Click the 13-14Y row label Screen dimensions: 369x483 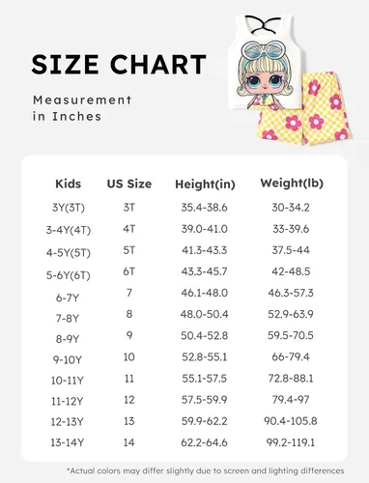pyautogui.click(x=68, y=442)
